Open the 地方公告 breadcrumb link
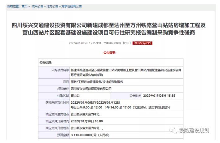Viewport: 220px width, 143px height. coord(52,6)
